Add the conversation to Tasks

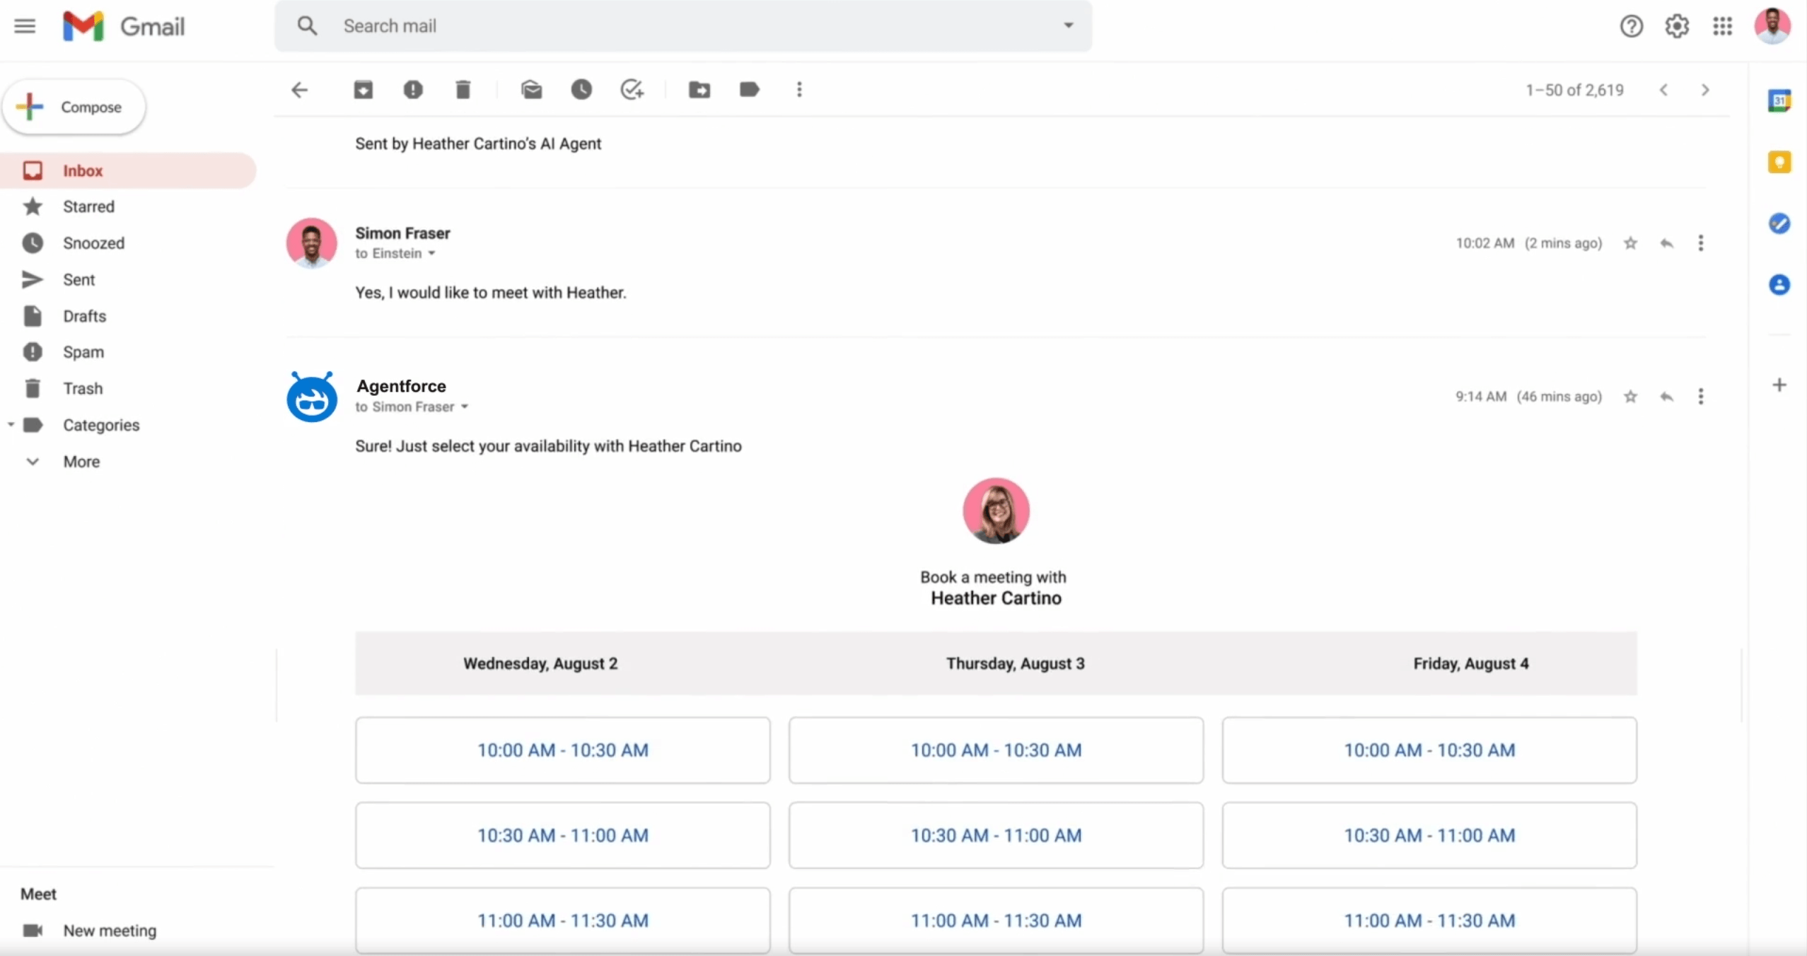tap(632, 90)
